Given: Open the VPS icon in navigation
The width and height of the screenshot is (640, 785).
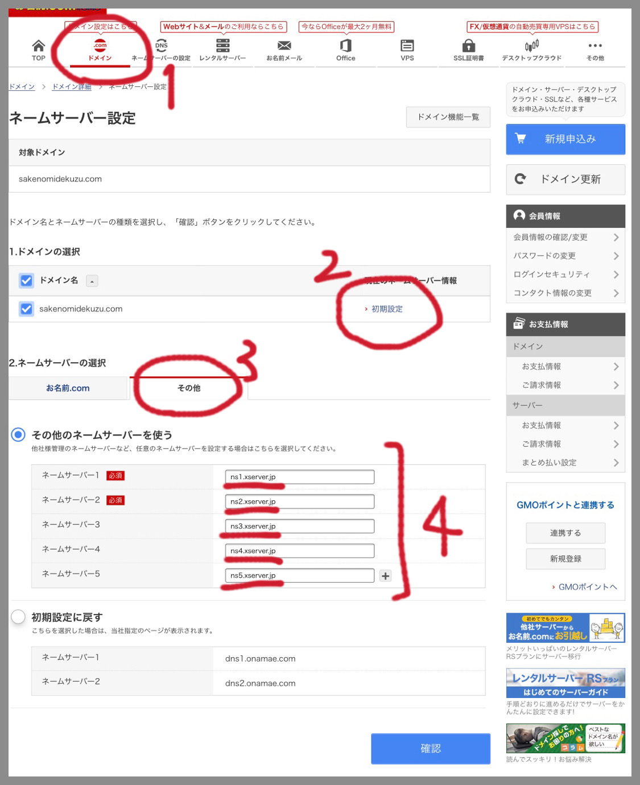Looking at the screenshot, I should click(x=407, y=45).
